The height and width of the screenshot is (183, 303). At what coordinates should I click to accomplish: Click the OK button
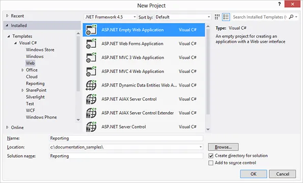click(254, 174)
